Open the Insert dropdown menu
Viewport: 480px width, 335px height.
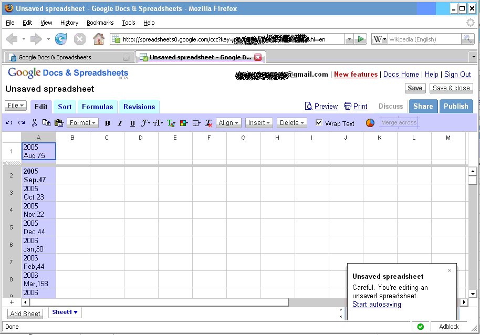click(x=259, y=123)
